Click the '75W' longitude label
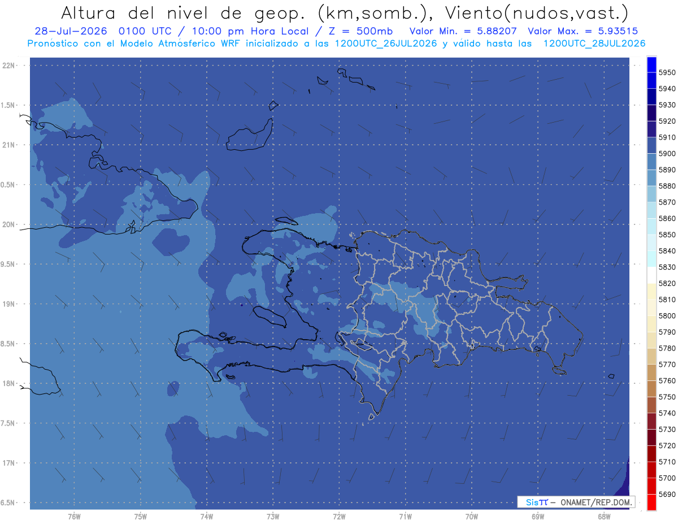678x524 pixels. pos(141,517)
